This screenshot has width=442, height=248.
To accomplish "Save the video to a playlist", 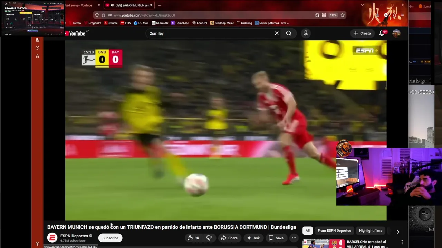I will click(x=276, y=238).
